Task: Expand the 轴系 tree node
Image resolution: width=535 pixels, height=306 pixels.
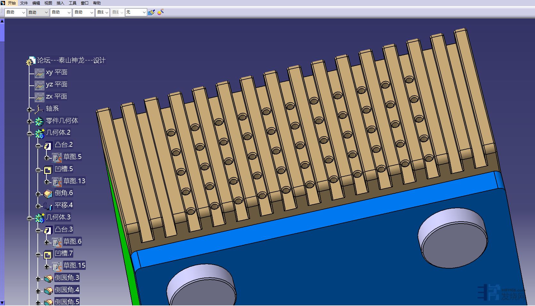Action: click(29, 109)
